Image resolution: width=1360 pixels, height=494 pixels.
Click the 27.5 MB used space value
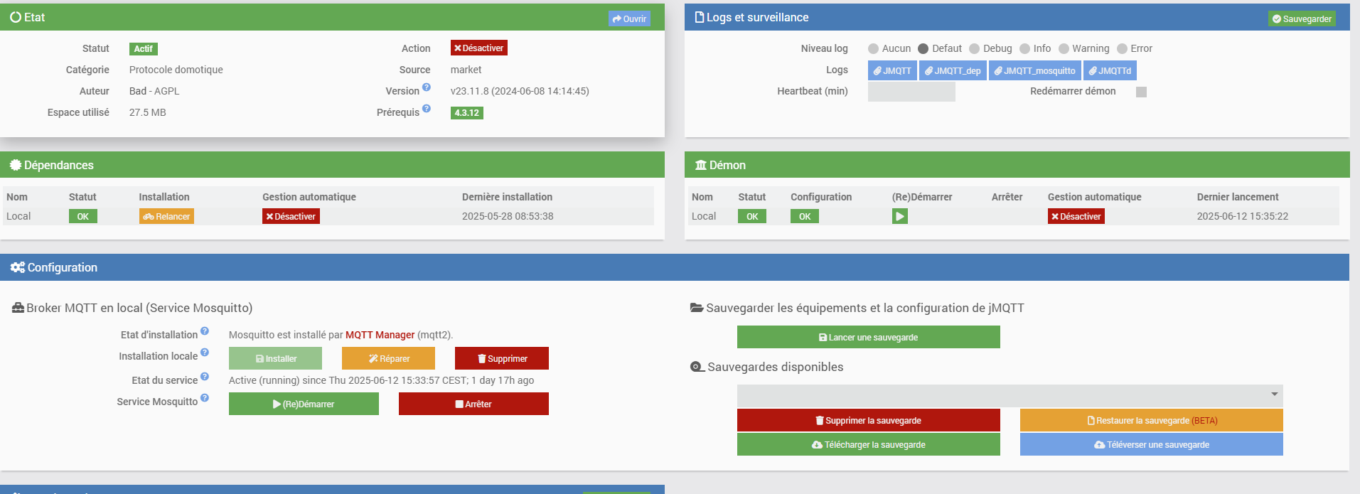[x=148, y=112]
